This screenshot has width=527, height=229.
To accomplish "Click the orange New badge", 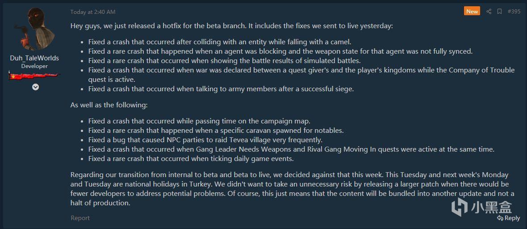I will coord(472,12).
